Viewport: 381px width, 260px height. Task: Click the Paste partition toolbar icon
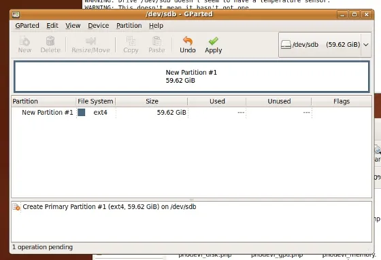click(x=156, y=41)
